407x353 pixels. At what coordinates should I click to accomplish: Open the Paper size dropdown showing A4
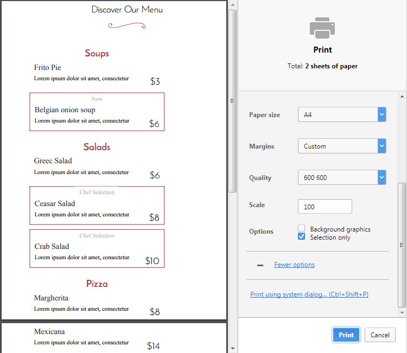coord(342,115)
